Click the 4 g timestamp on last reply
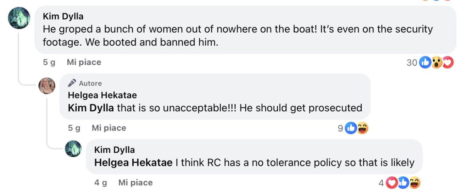The image size is (461, 193). pyautogui.click(x=101, y=183)
